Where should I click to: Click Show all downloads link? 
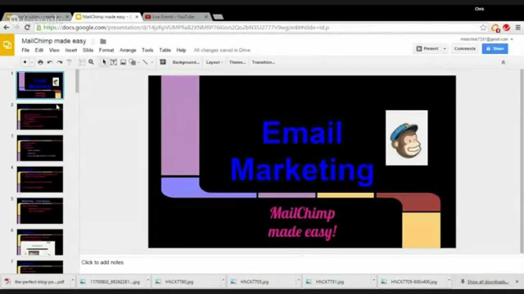tap(488, 282)
